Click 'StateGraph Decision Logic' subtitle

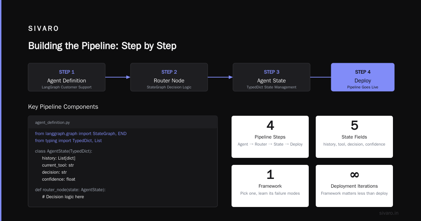click(169, 87)
